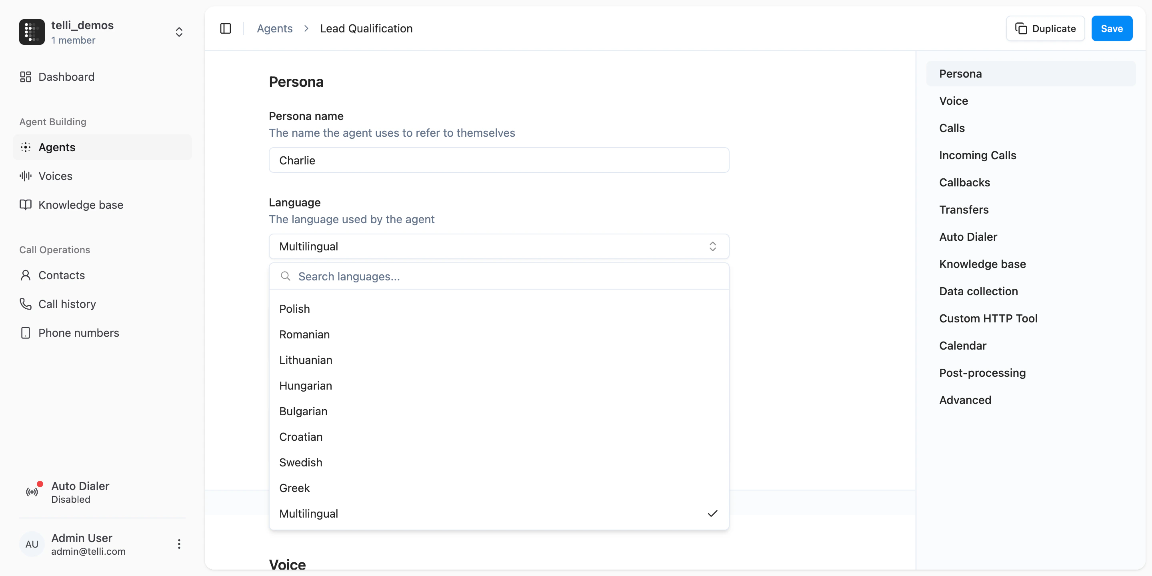Open the workspace switcher chevron
1152x576 pixels.
179,32
